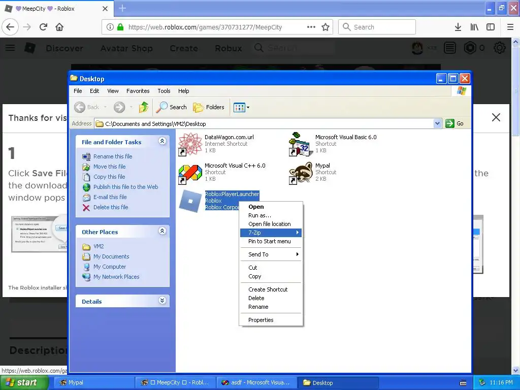Screen dimensions: 520x390
Task: Choose Pin to Start menu entry
Action: 271,241
